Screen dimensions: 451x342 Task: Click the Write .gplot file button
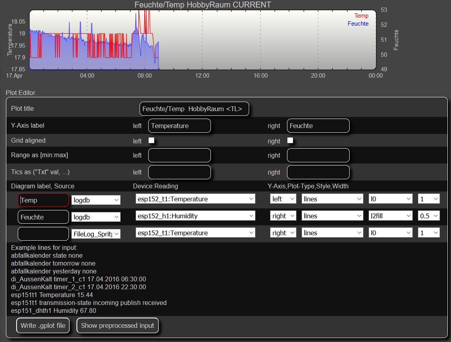pos(43,326)
